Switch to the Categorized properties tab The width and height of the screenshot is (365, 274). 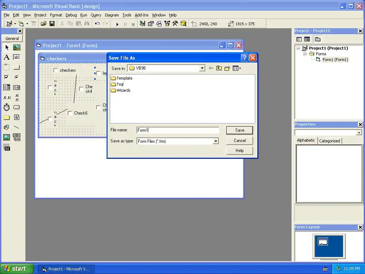coord(329,141)
